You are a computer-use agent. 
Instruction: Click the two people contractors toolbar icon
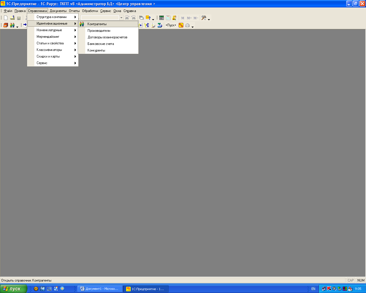click(x=12, y=25)
